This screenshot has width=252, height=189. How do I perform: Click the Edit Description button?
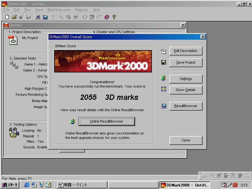point(186,51)
